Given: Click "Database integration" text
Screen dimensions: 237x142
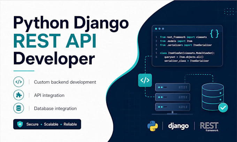Looking at the screenshot, I should (x=55, y=108).
